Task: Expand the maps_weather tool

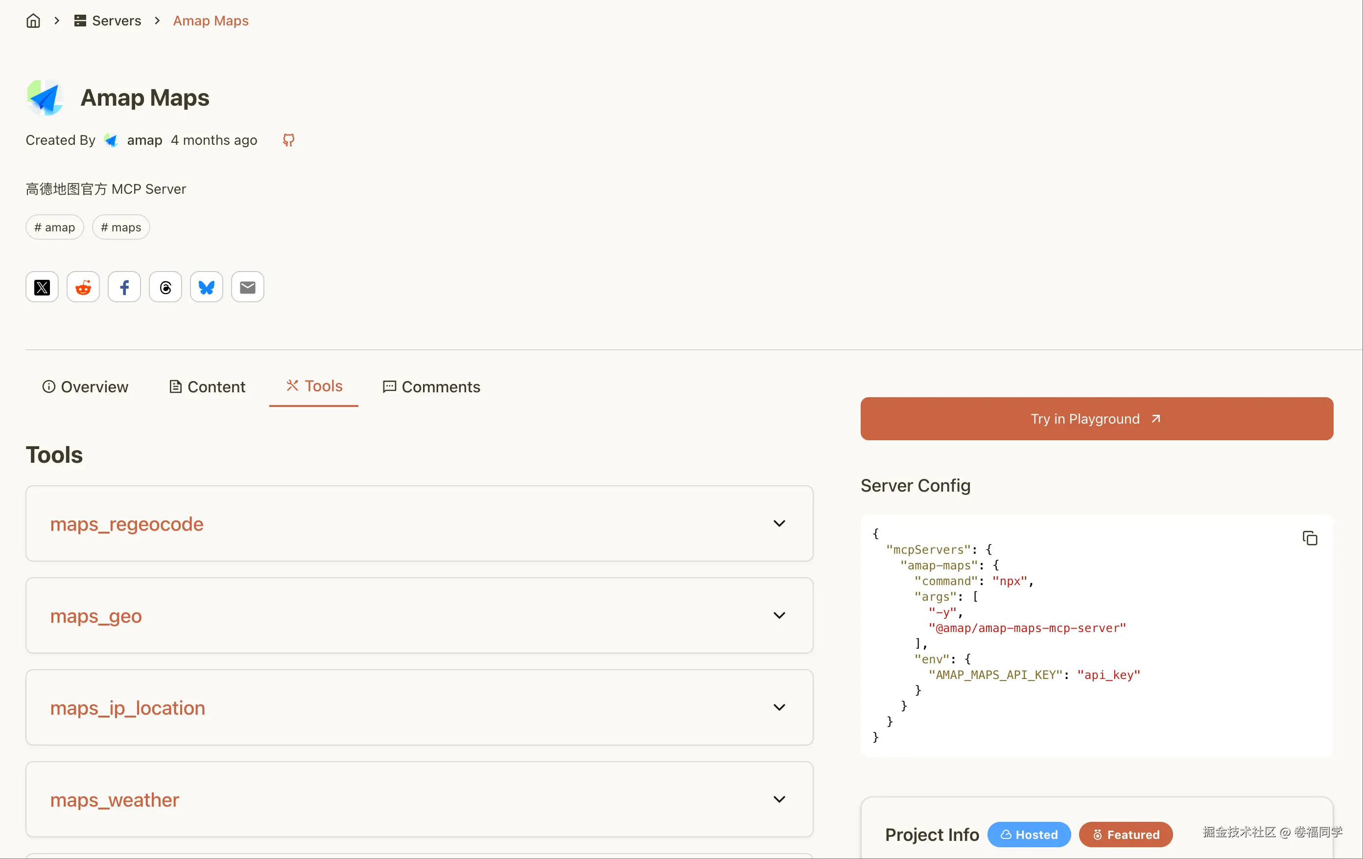Action: click(x=779, y=799)
